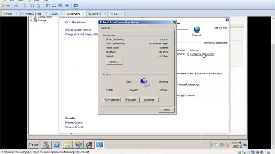Click the Show desktop button in guest taskbar
This screenshot has width=275, height=154.
click(x=245, y=145)
